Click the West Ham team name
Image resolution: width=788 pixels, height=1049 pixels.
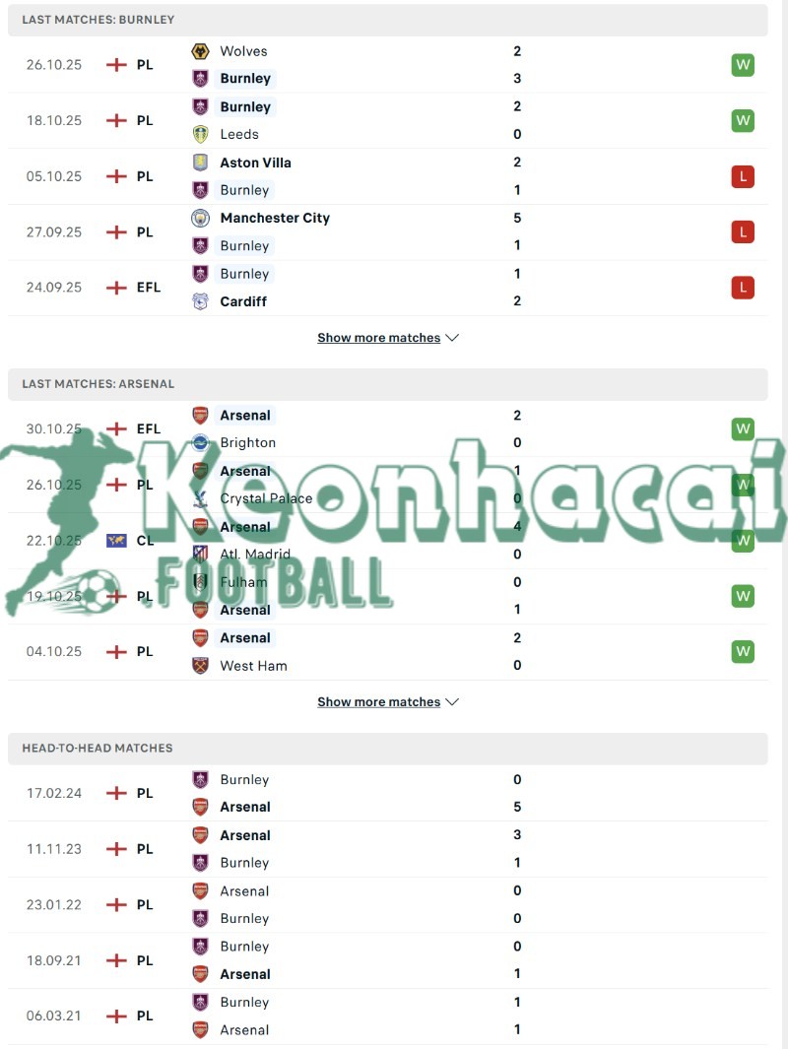pyautogui.click(x=253, y=666)
